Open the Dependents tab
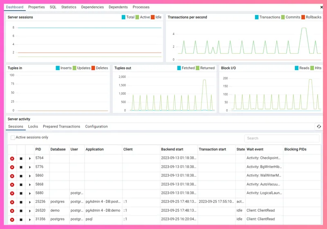 pyautogui.click(x=118, y=7)
